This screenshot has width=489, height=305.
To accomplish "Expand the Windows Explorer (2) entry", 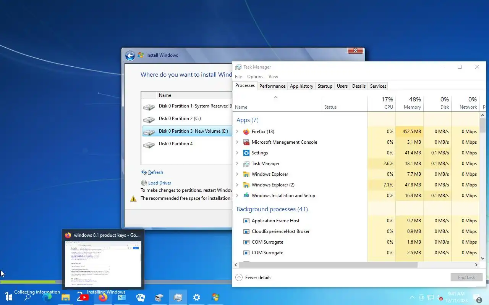I will tap(237, 185).
